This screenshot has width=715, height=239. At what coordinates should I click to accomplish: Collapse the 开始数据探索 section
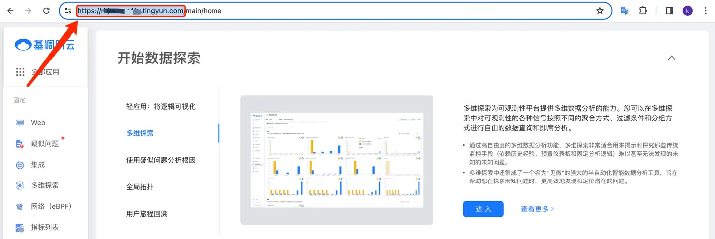pos(671,58)
